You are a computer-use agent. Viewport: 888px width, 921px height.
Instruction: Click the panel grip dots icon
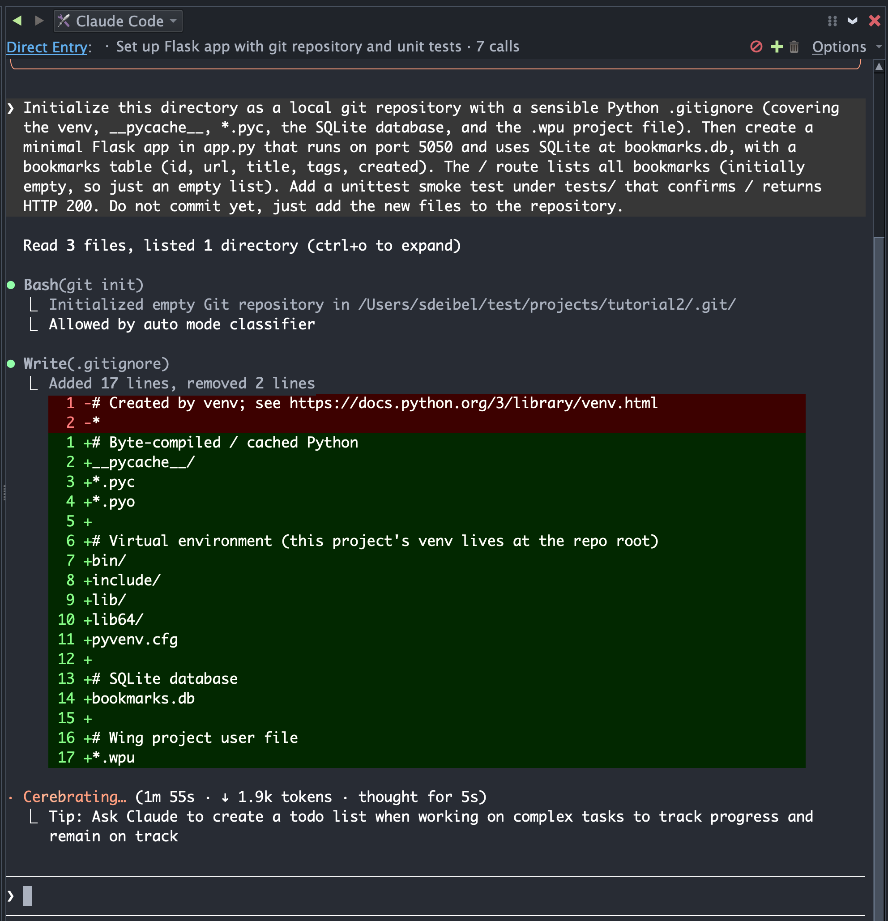tap(832, 21)
